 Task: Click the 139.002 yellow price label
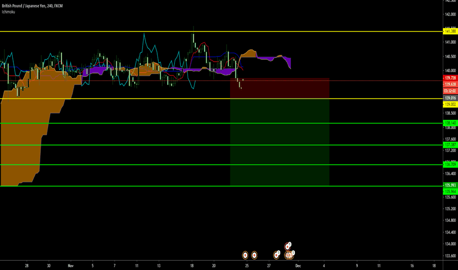[450, 105]
